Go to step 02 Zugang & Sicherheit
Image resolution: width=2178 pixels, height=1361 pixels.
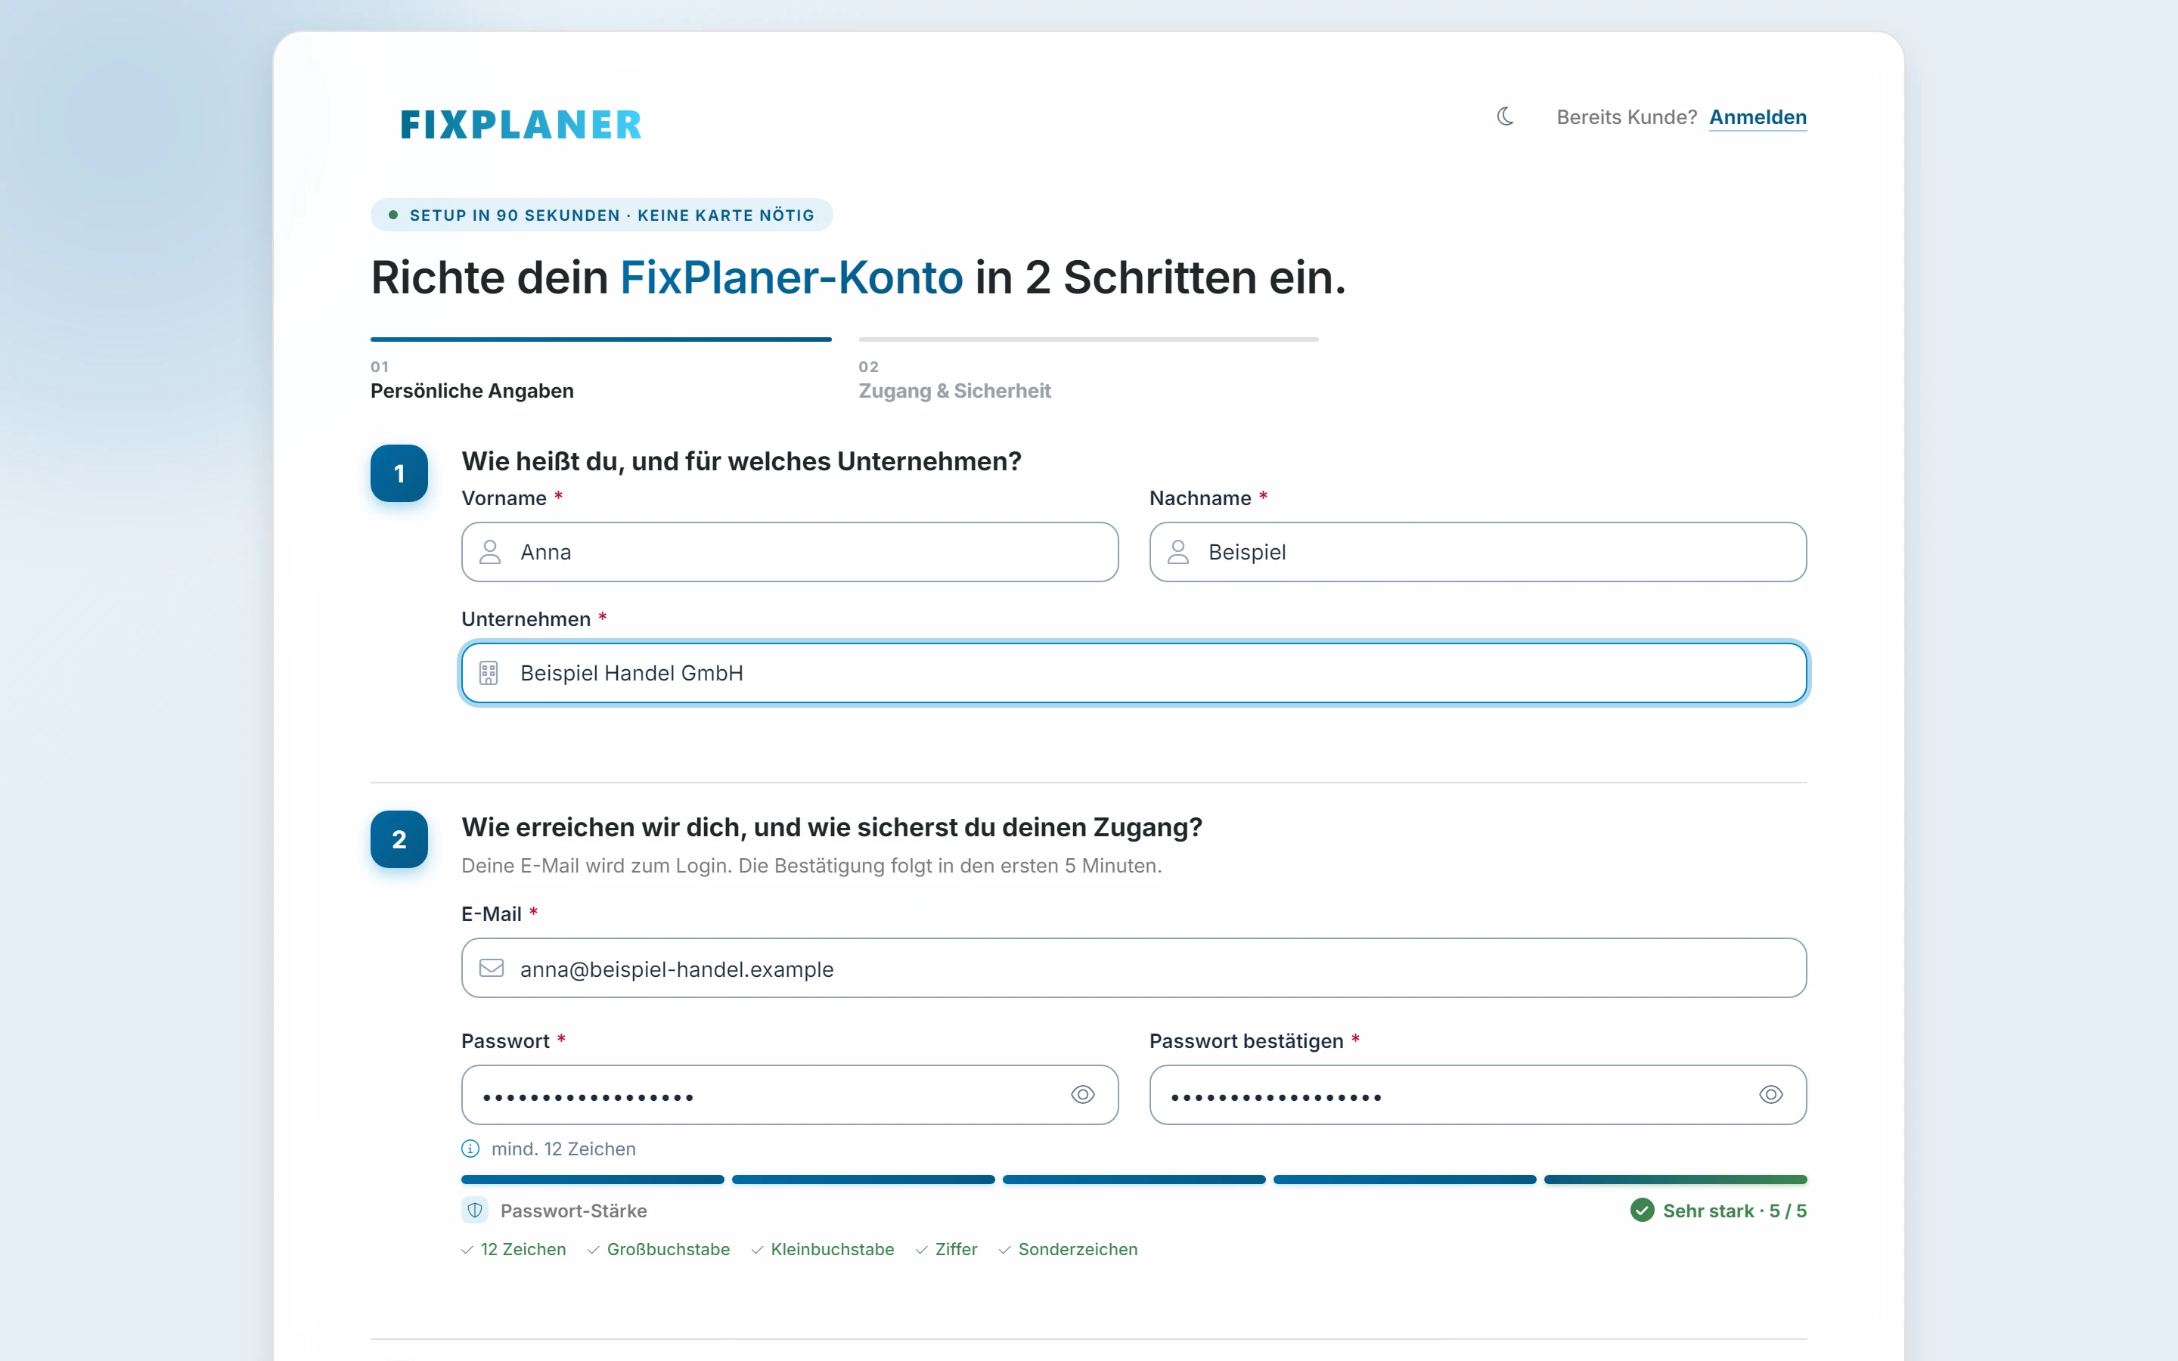tap(1088, 370)
